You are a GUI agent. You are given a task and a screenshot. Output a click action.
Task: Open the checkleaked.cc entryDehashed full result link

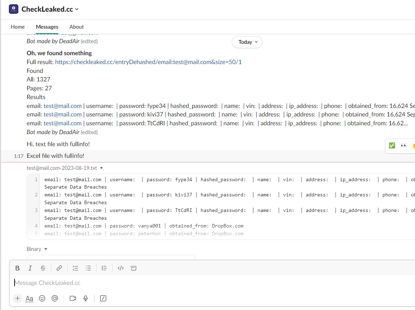click(x=148, y=62)
